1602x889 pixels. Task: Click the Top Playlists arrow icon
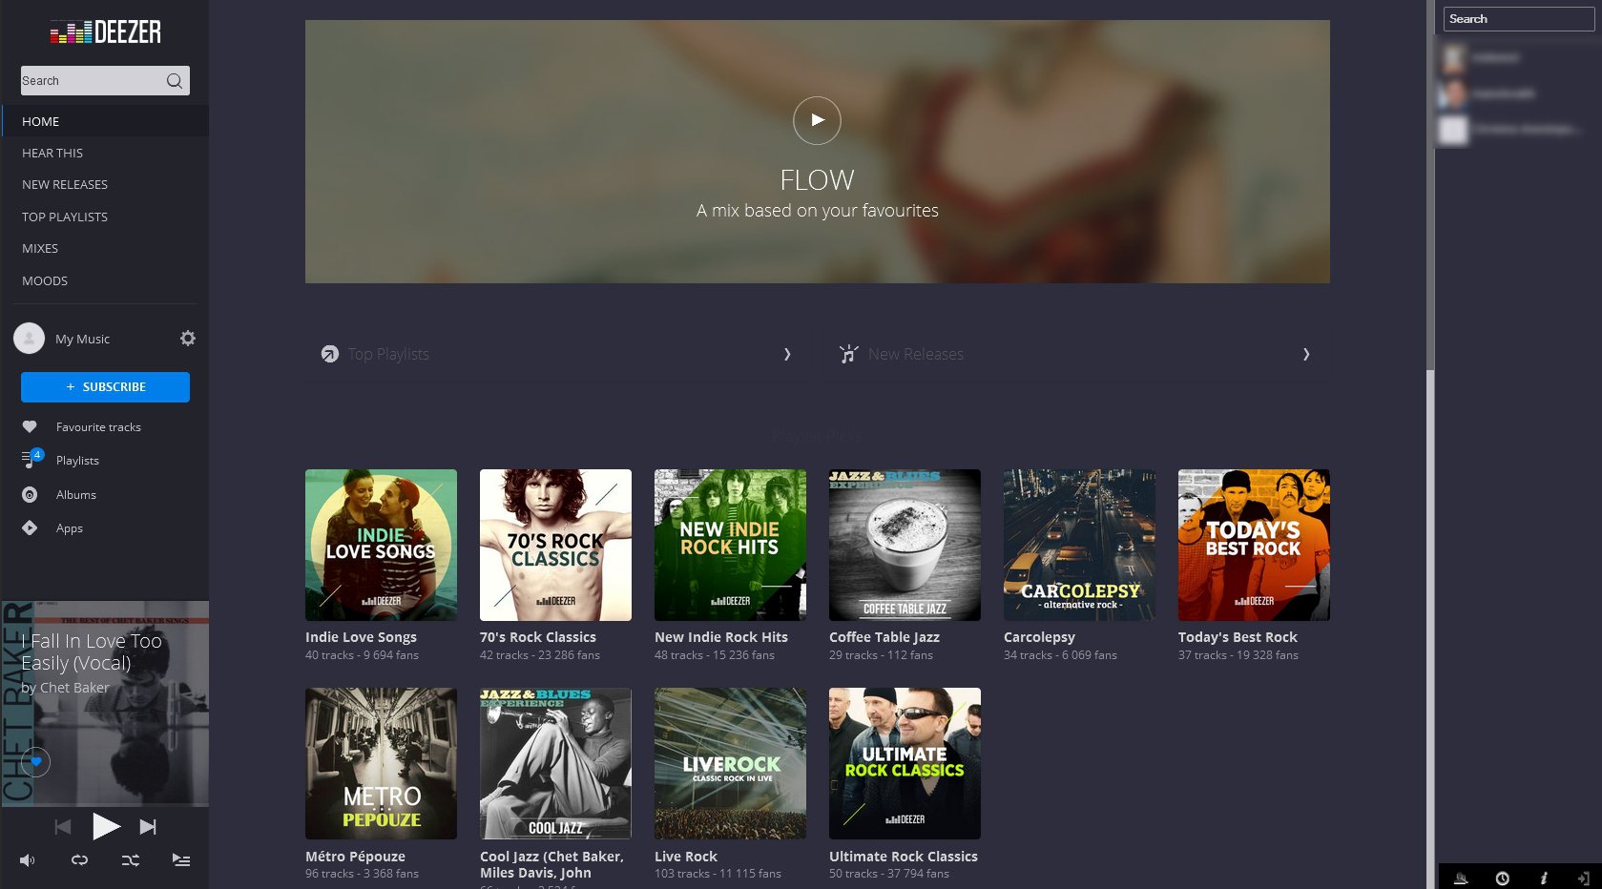tap(330, 354)
